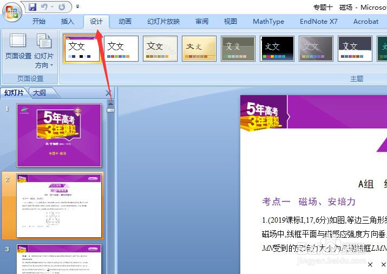Click the A组 heading on the slide
This screenshot has height=274, width=387.
coord(366,184)
